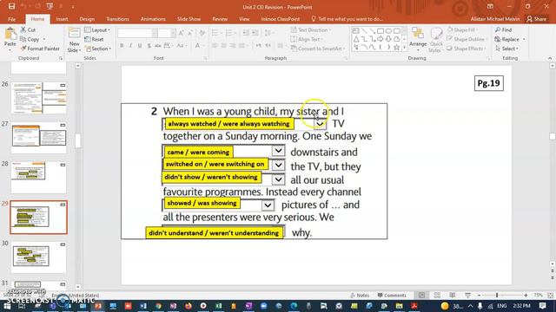
Task: Open the font size combo box
Action: (167, 33)
